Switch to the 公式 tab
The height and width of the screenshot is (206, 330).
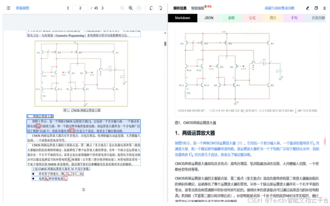point(252,18)
